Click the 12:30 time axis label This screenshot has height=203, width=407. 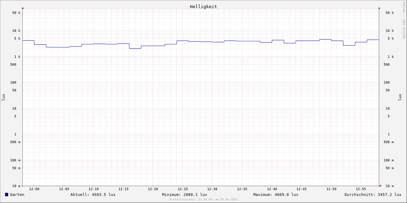tap(212, 189)
